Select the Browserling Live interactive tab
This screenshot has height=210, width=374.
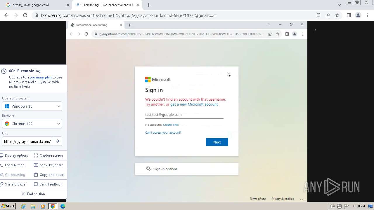pyautogui.click(x=107, y=5)
